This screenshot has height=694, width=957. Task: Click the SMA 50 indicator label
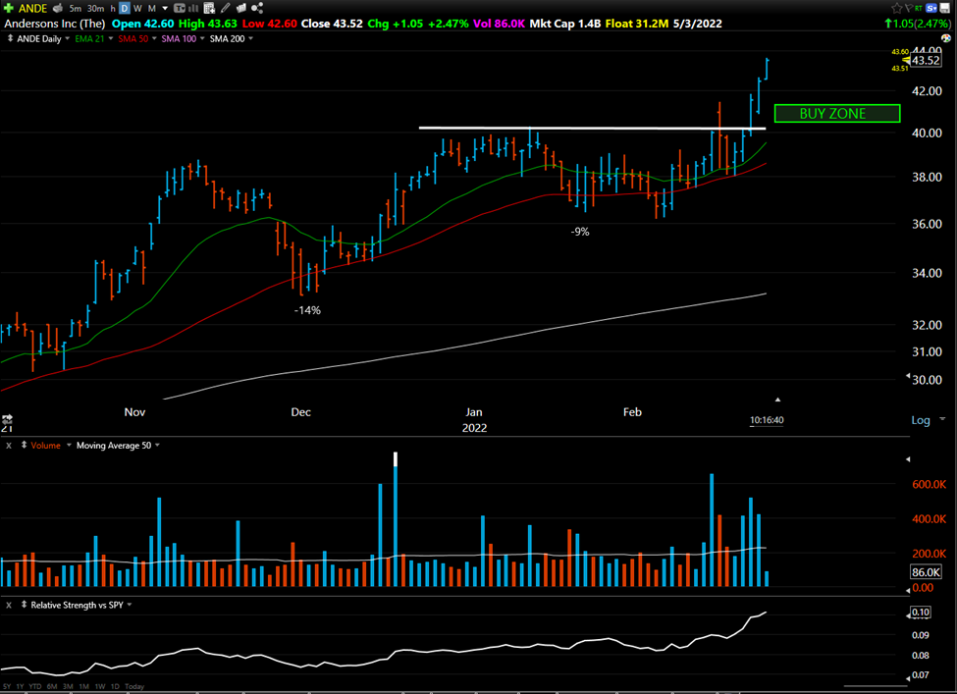pos(133,38)
